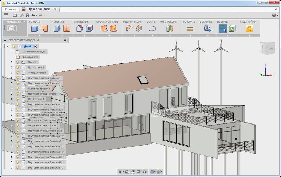Click the orange add-ins icon under НАДСТРОЙКИ

[x=249, y=29]
